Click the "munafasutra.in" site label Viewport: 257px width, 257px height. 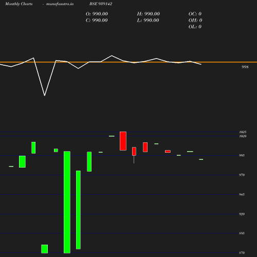click(x=60, y=4)
